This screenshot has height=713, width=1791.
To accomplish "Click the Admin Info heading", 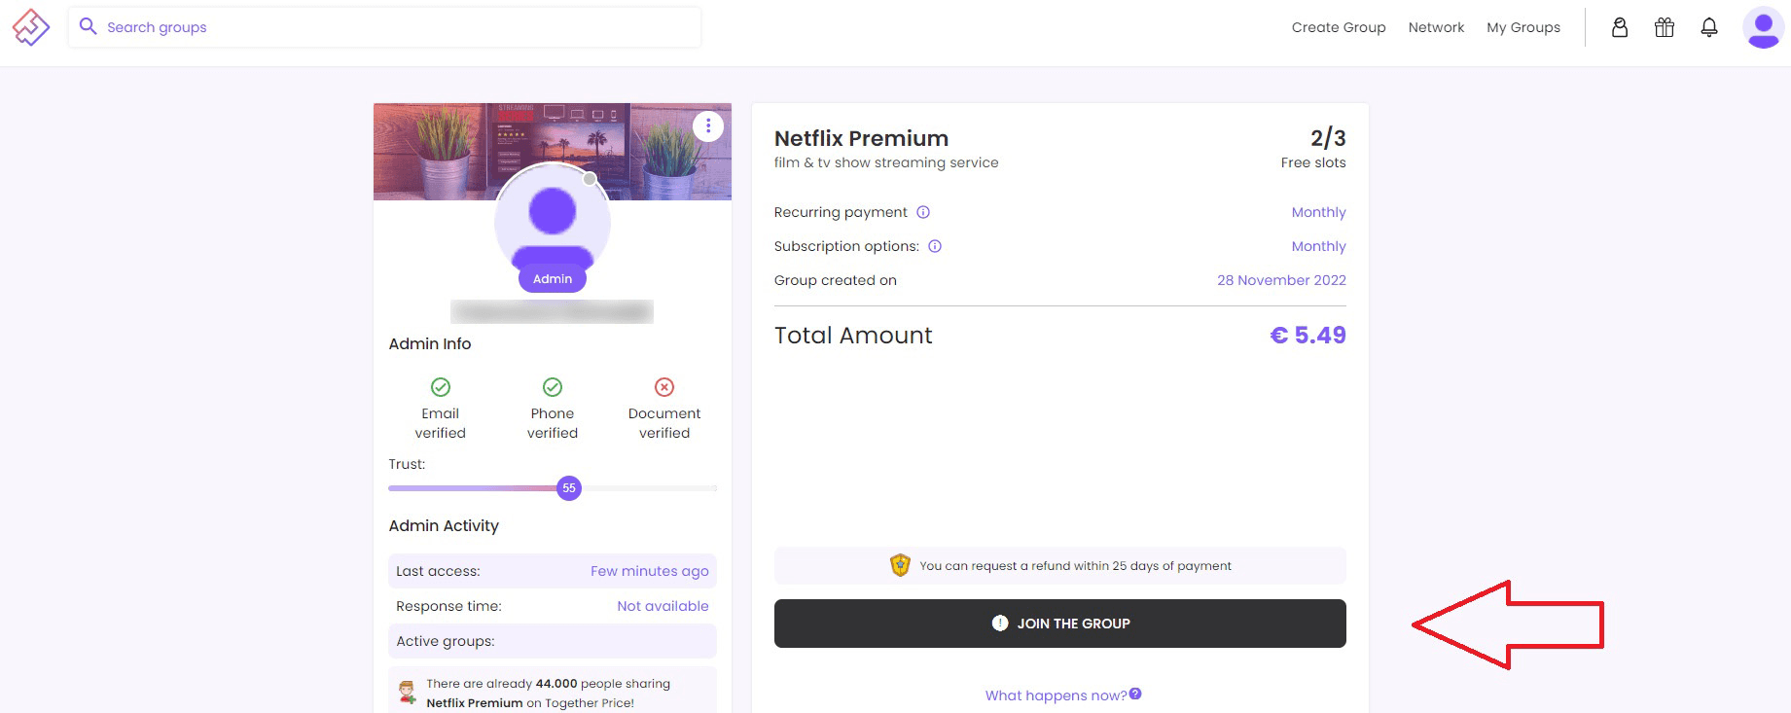I will tap(430, 343).
